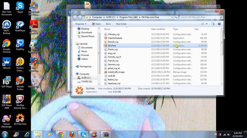Viewport: 247px width, 138px height.
Task: Click ACER (C:) in address breadcrumb
Action: [111, 17]
